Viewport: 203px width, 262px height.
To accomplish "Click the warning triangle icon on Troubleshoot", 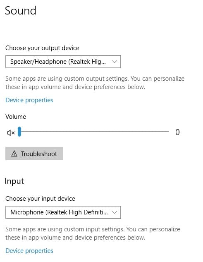I will click(14, 154).
